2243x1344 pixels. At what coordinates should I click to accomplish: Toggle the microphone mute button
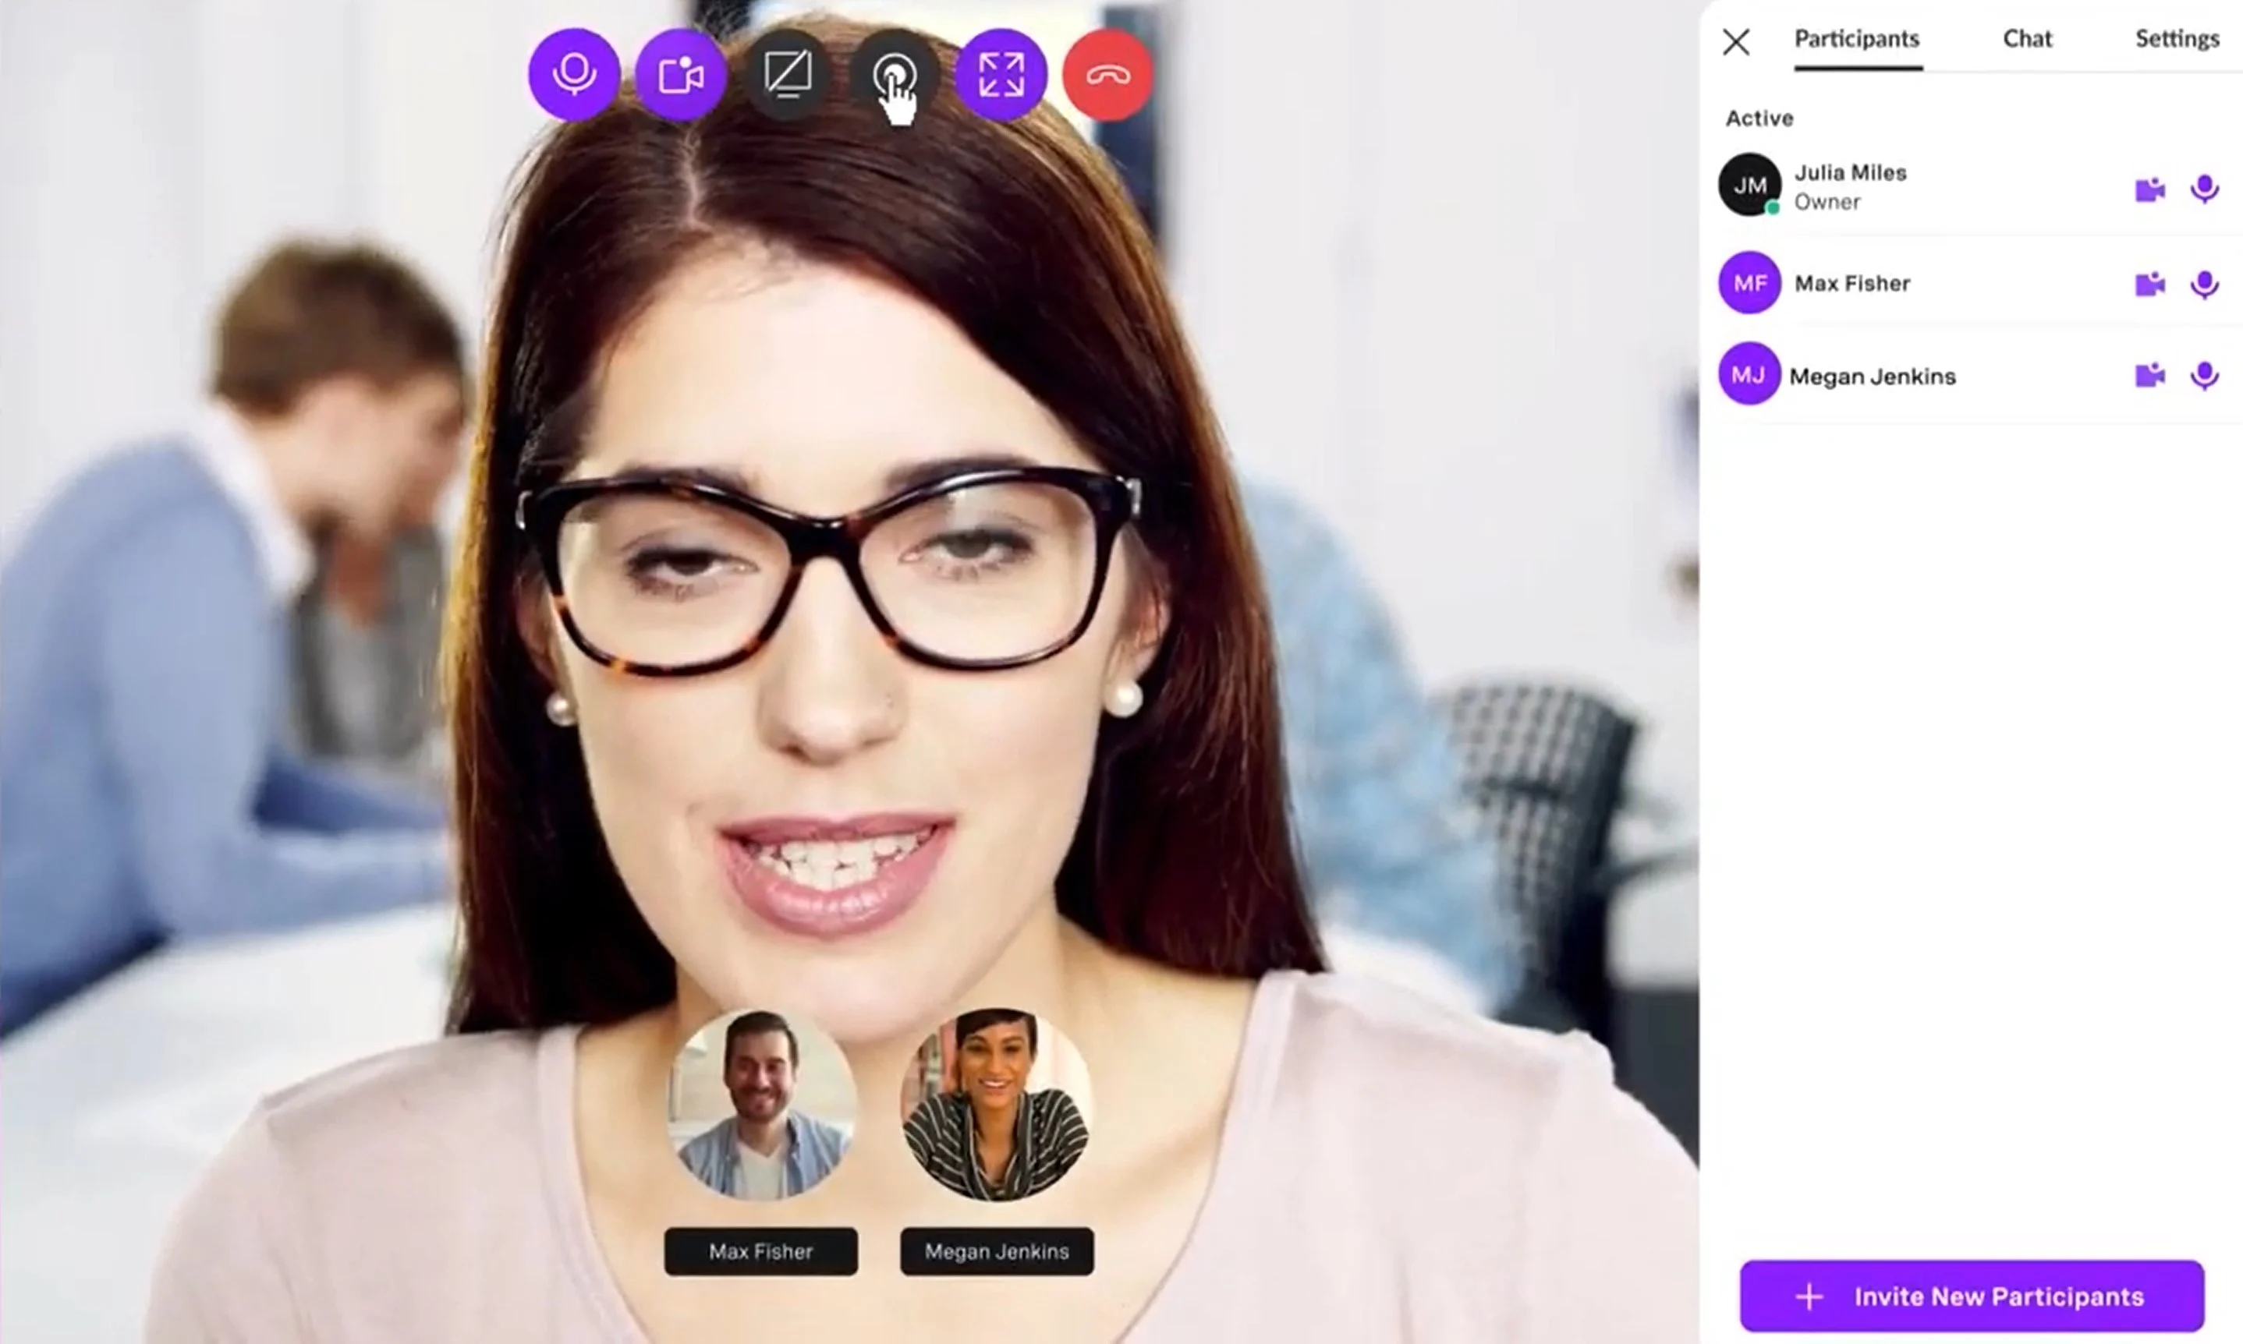coord(576,73)
